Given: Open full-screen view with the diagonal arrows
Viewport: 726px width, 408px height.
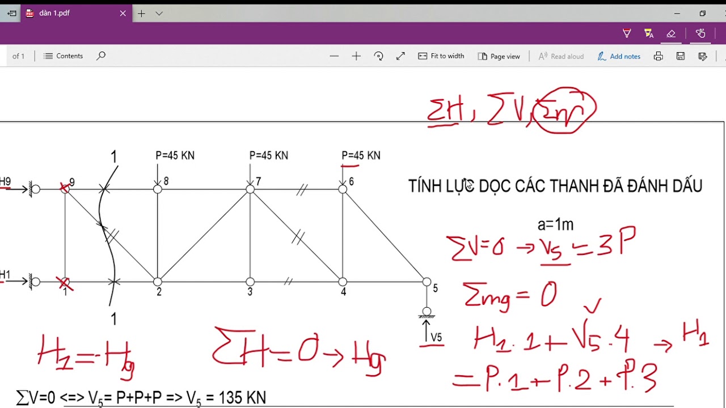Looking at the screenshot, I should click(x=400, y=56).
